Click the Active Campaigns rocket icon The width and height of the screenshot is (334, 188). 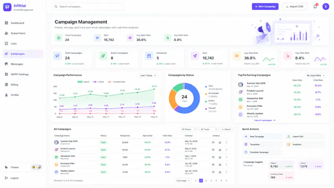[x=103, y=56]
